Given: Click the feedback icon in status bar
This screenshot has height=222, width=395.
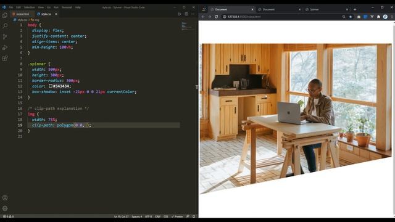Looking at the screenshot, I should tap(188, 216).
